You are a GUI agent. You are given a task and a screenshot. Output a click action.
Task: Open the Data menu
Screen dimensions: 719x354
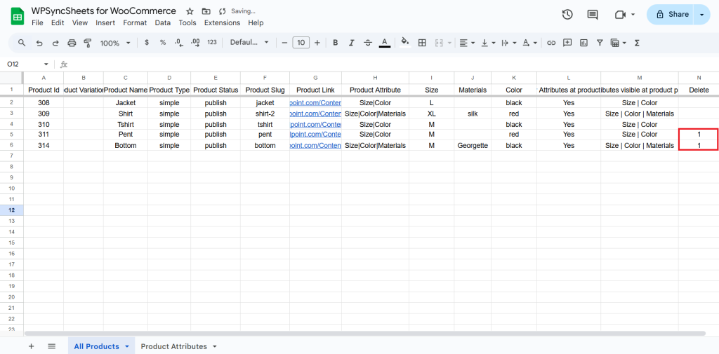point(163,23)
